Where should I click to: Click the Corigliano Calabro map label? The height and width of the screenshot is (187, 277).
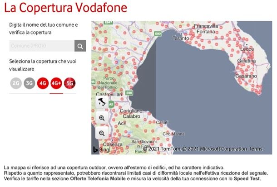pos(131,114)
